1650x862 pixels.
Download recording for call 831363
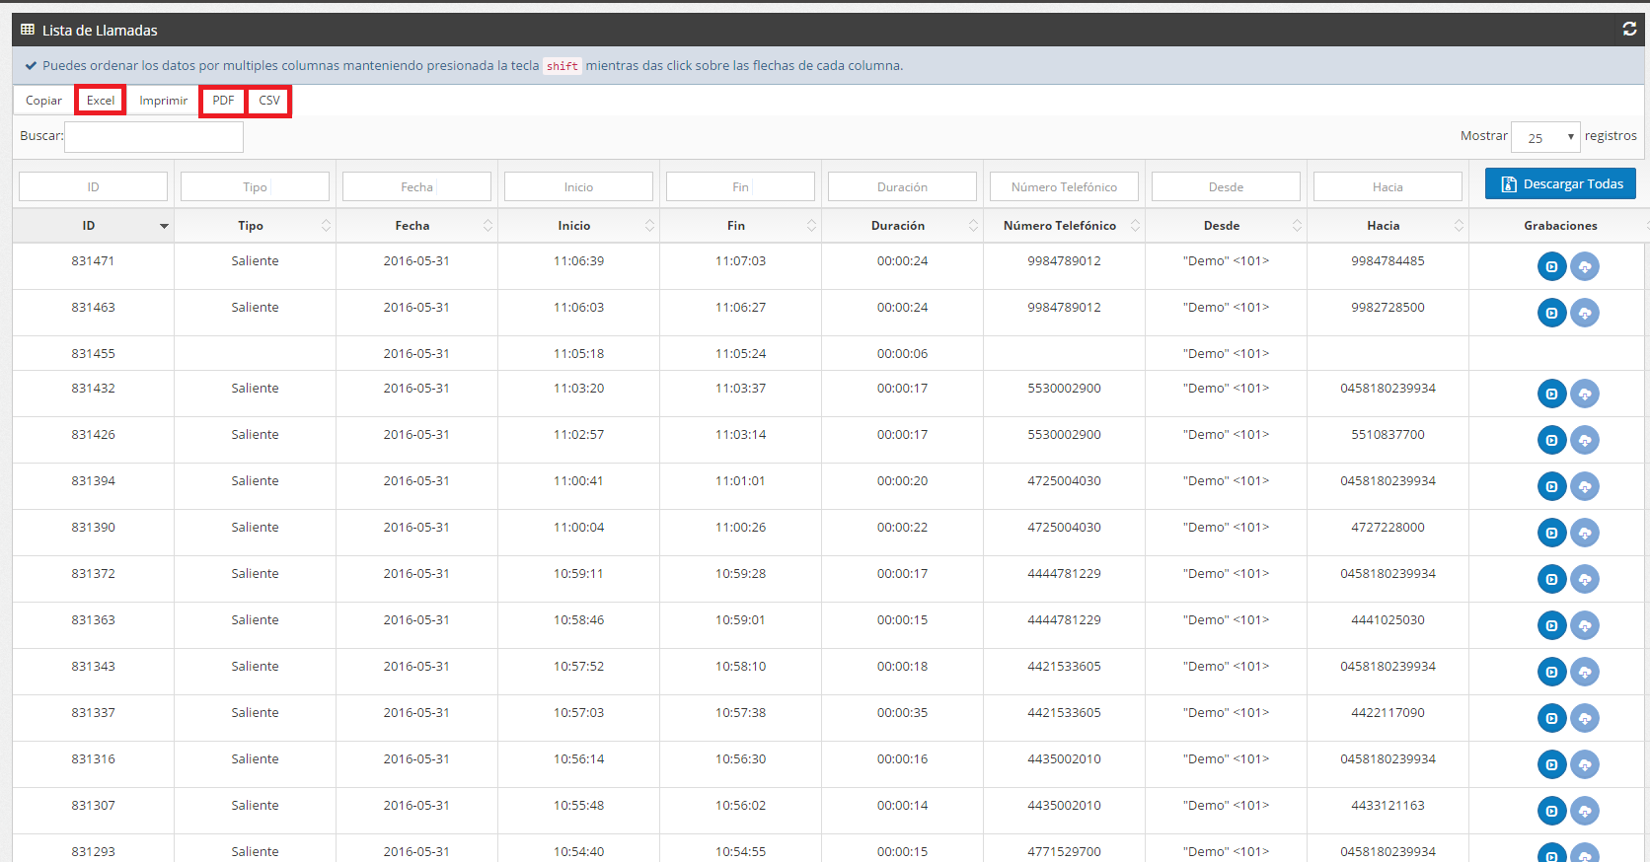coord(1585,625)
